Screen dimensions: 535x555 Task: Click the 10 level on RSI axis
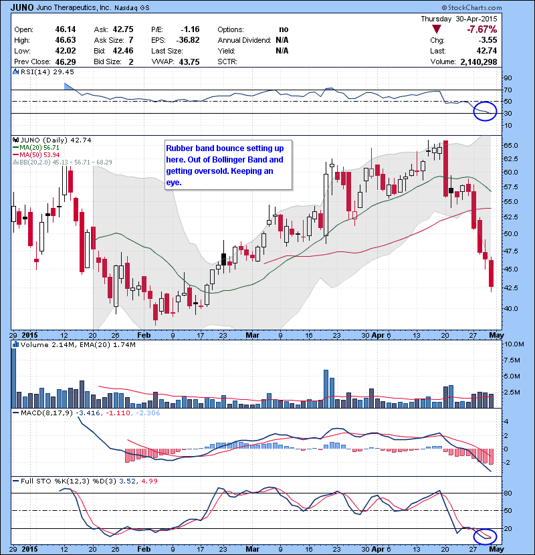click(x=508, y=125)
